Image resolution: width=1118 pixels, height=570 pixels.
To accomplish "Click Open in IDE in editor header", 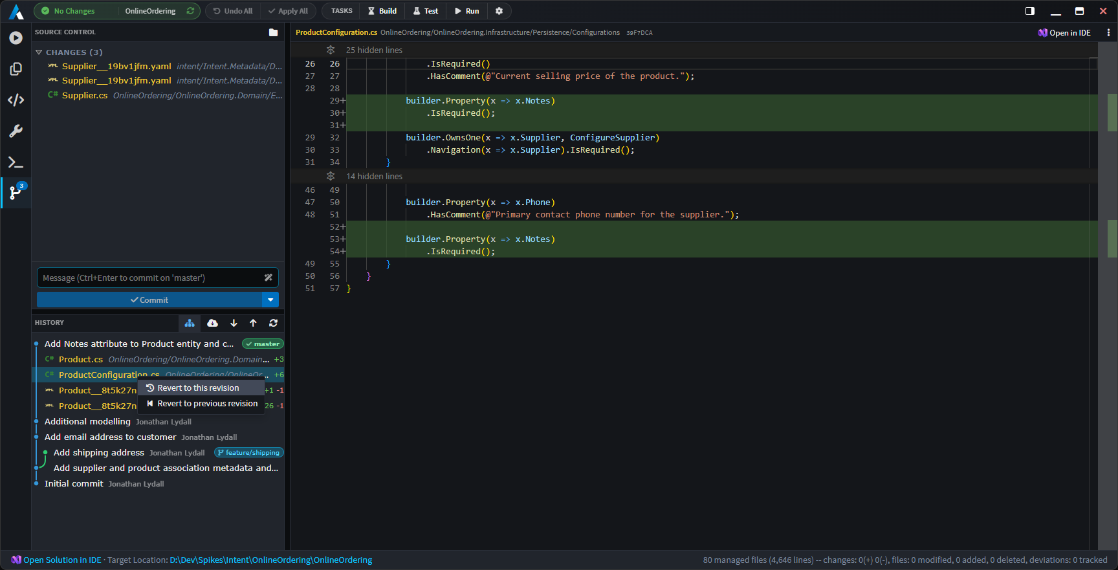I will [1064, 32].
